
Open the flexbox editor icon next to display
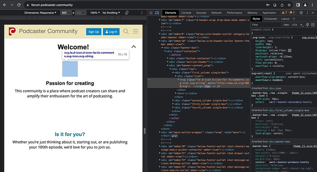tap(289, 51)
